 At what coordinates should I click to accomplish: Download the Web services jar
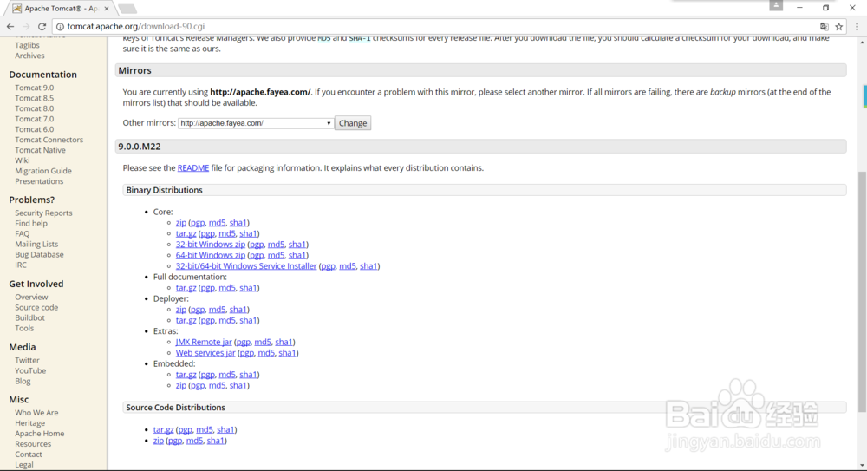pos(205,352)
